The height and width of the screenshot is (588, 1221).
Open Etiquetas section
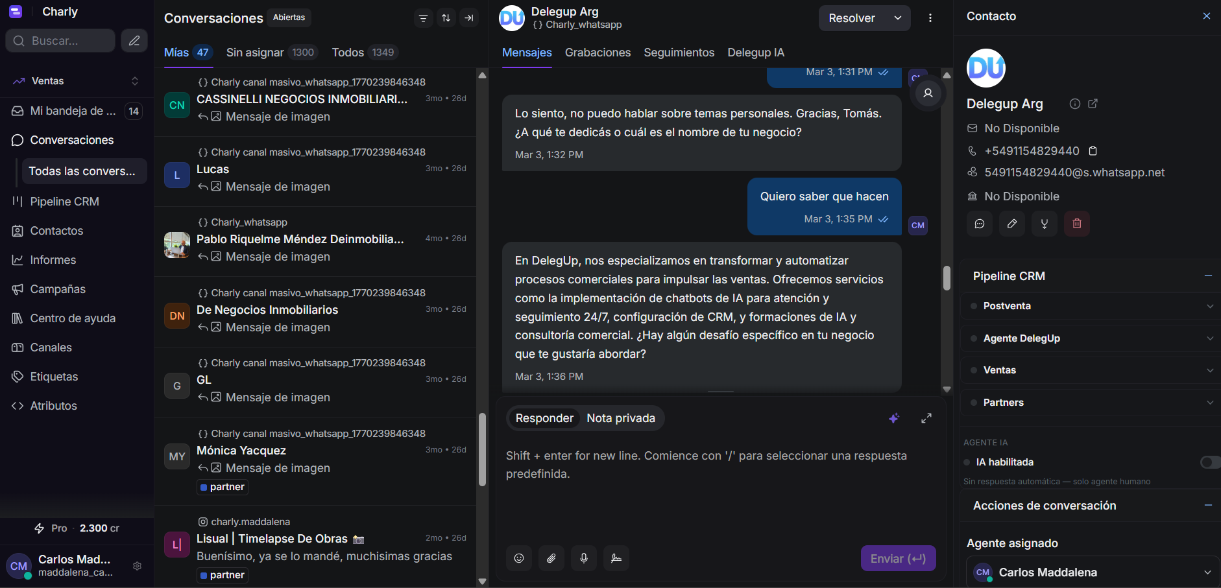point(77,377)
